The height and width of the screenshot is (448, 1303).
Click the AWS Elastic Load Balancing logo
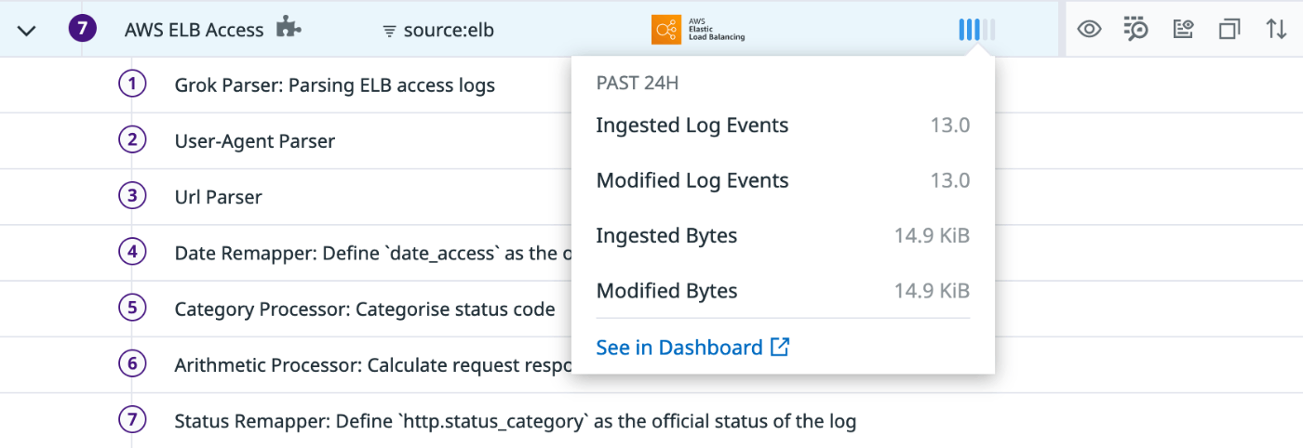698,30
